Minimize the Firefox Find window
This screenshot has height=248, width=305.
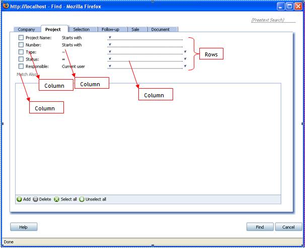pos(280,7)
